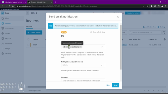Go to the first page of results
Image resolution: width=168 pixels, height=94 pixels.
click(145, 91)
